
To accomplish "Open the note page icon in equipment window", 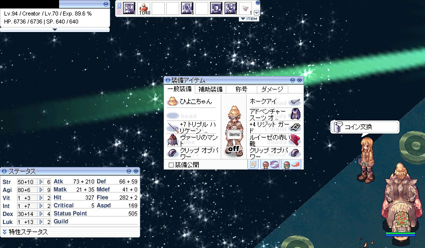I will [253, 164].
